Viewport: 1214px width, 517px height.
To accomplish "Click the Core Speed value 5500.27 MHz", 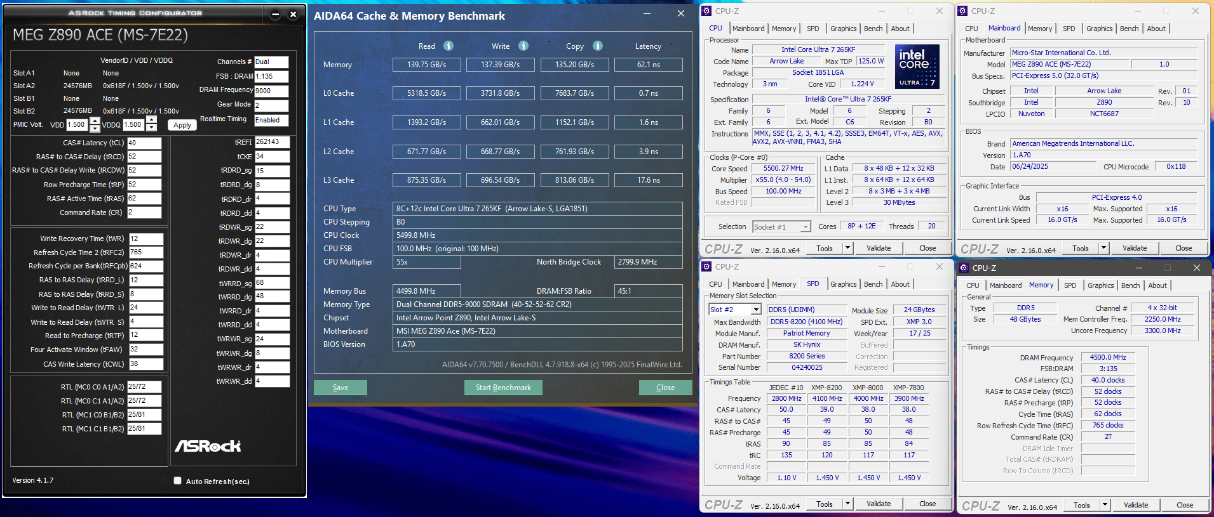I will (x=783, y=169).
